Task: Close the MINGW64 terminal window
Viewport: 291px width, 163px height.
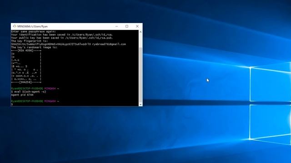Action: pyautogui.click(x=137, y=26)
